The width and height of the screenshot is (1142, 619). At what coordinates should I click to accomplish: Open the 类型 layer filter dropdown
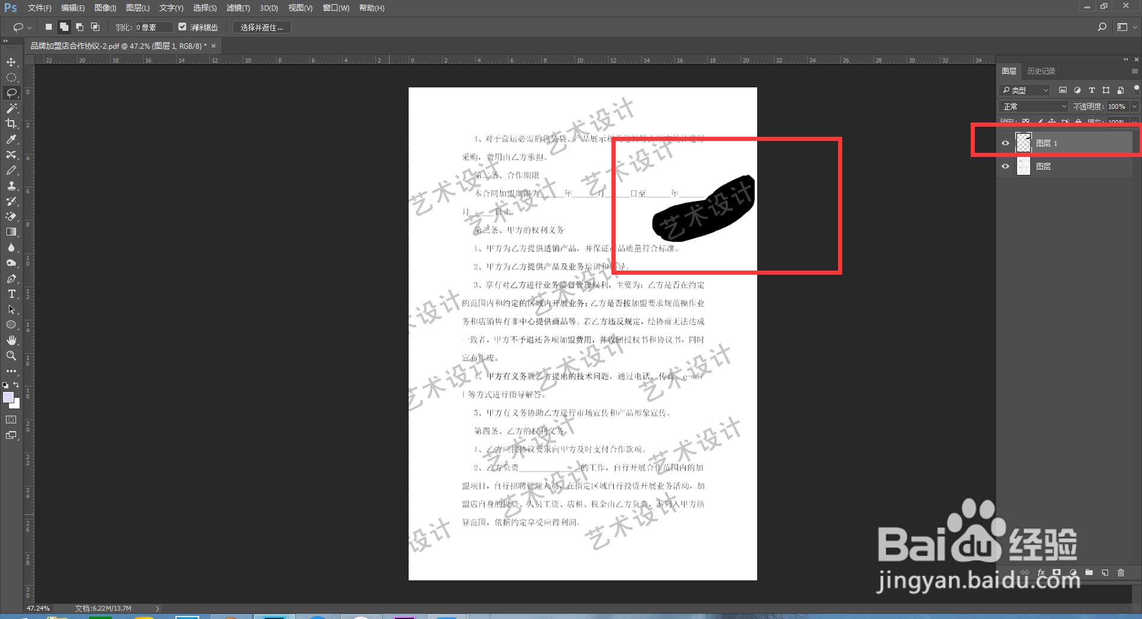tap(1025, 90)
